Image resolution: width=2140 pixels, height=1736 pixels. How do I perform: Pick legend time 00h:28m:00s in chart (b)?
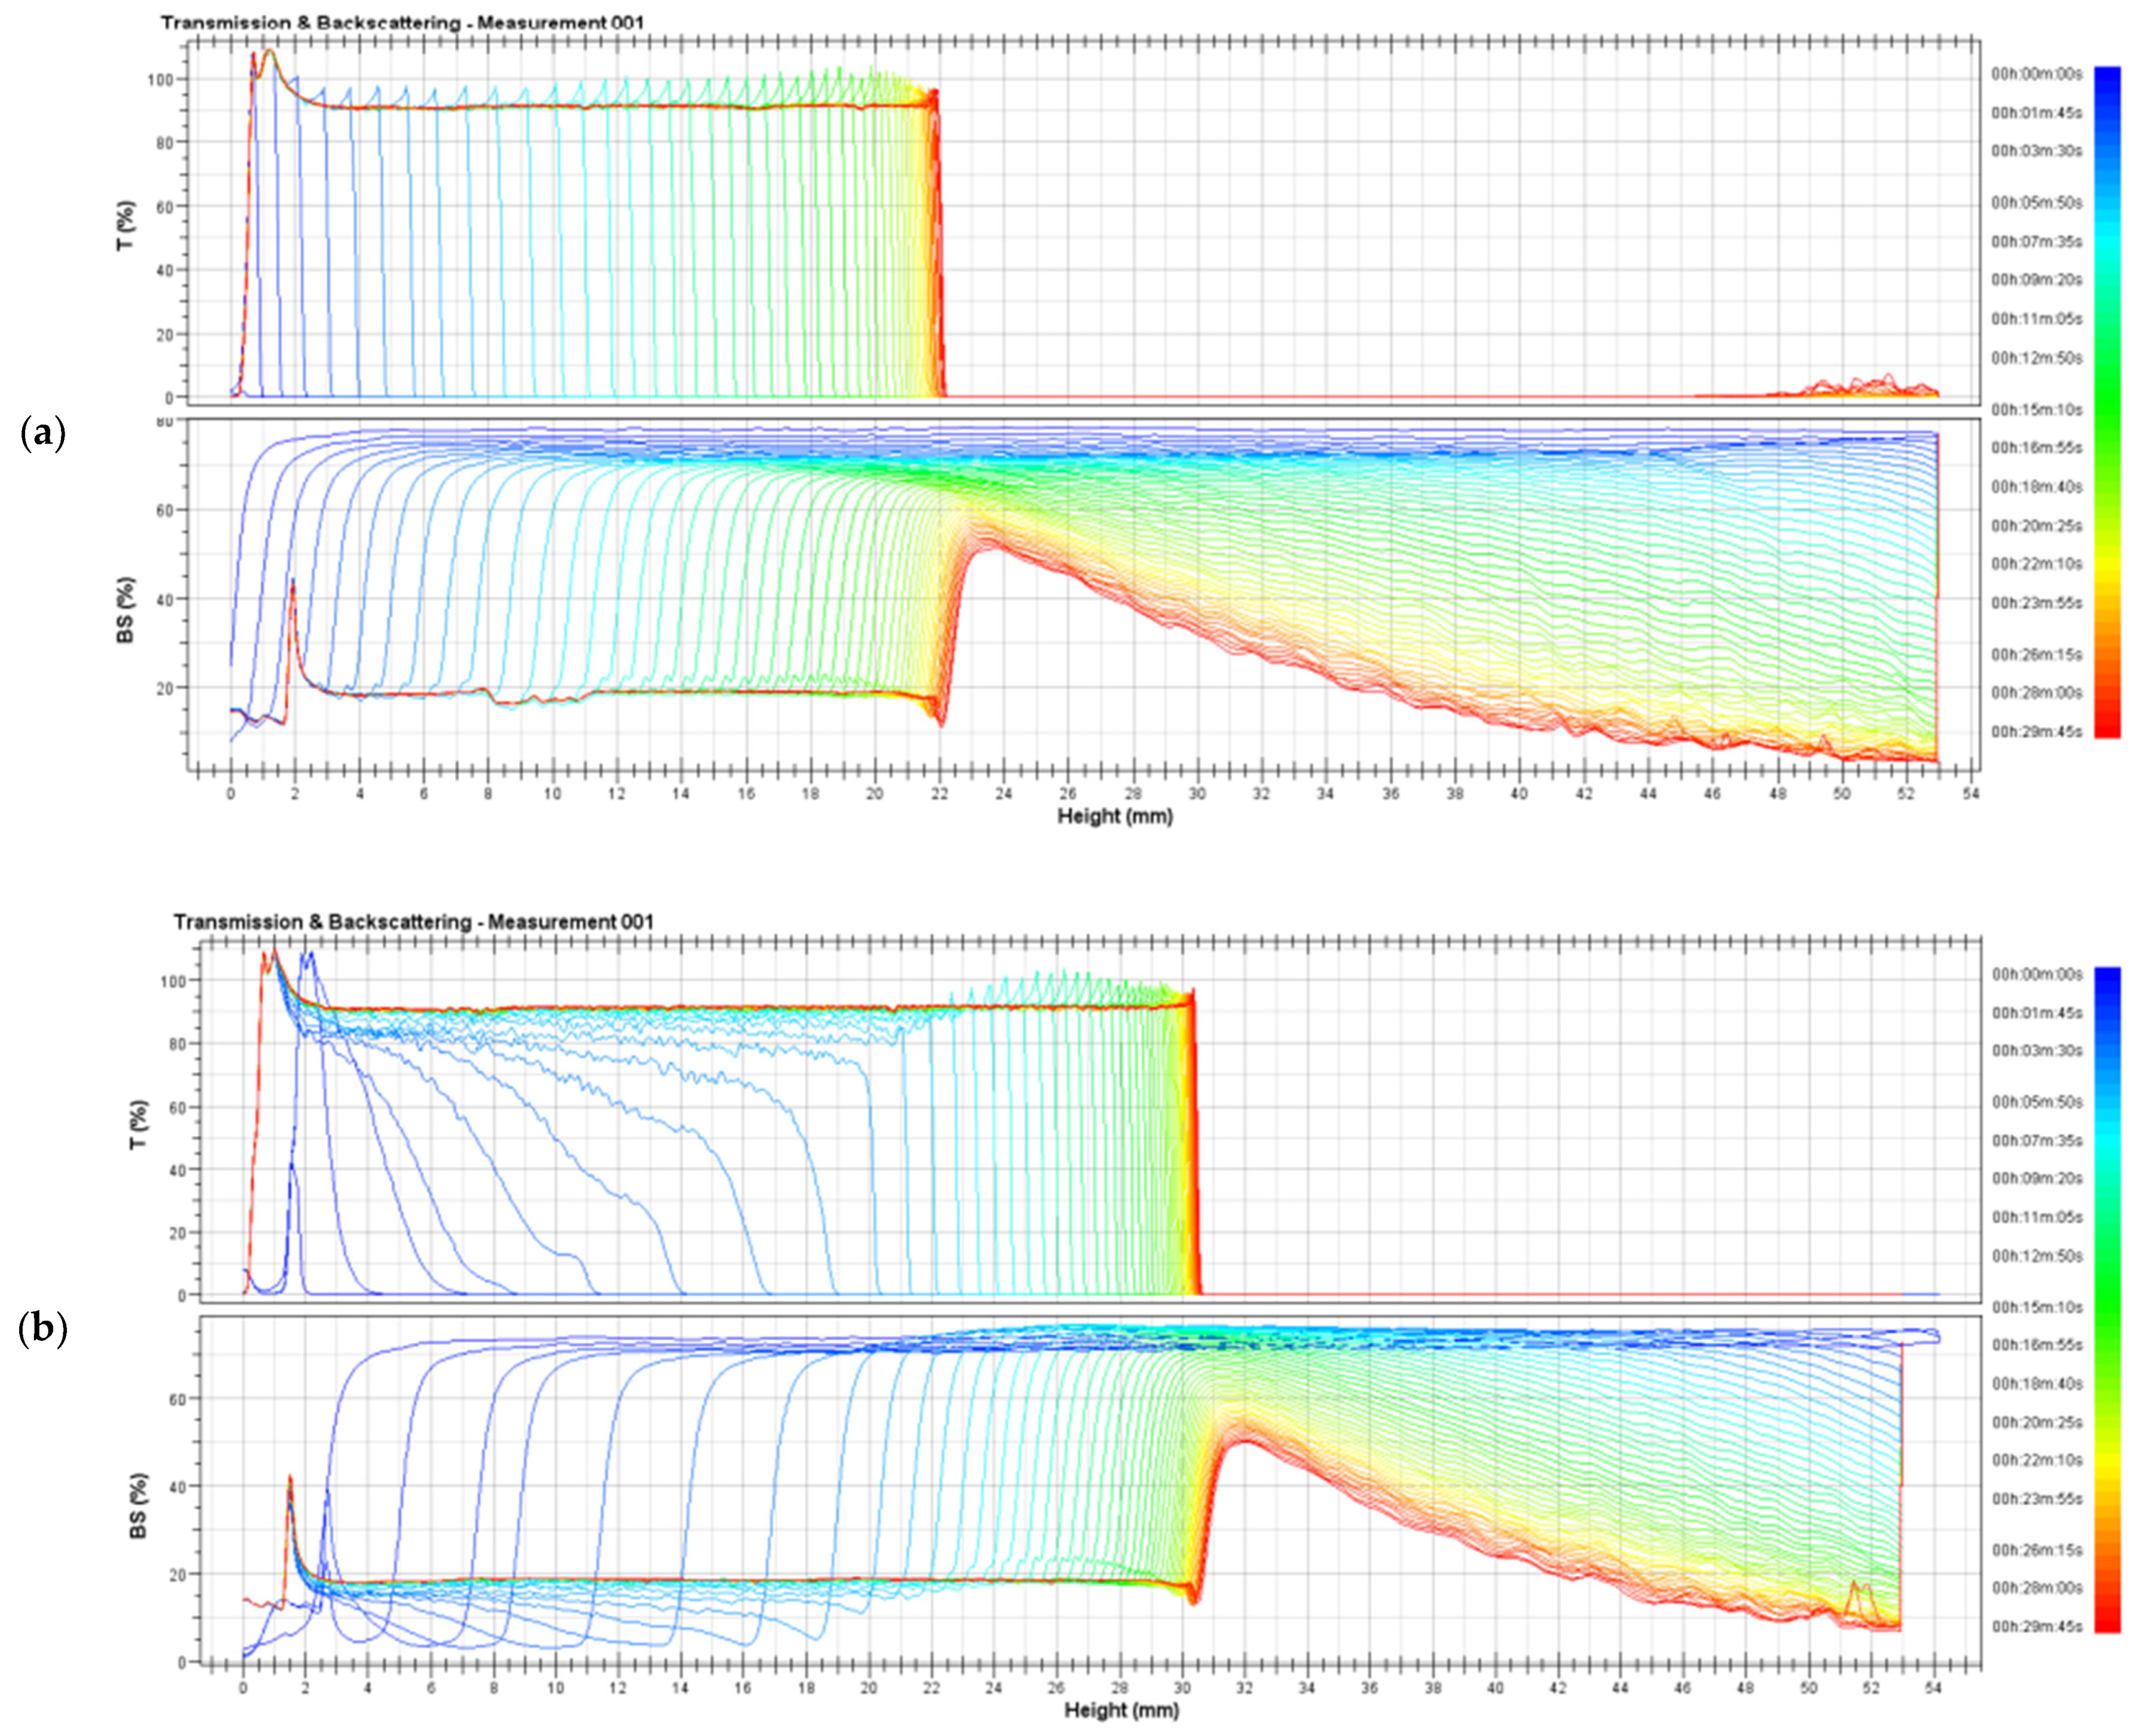tap(2036, 1589)
